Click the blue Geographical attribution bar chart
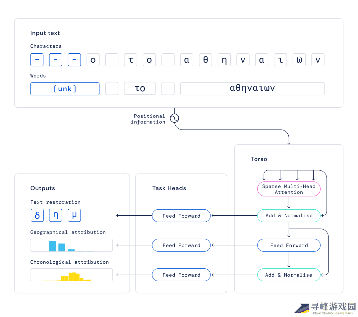The height and width of the screenshot is (317, 358). pos(71,245)
